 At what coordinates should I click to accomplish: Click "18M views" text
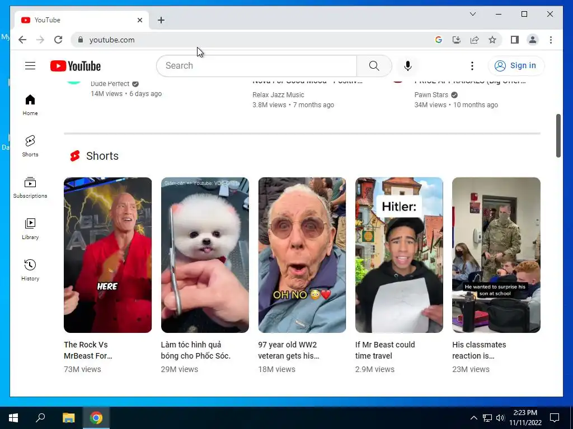(x=276, y=369)
